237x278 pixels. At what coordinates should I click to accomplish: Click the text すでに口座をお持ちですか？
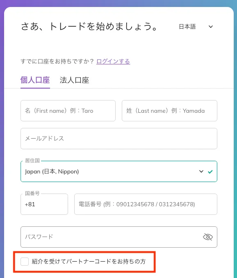[57, 62]
